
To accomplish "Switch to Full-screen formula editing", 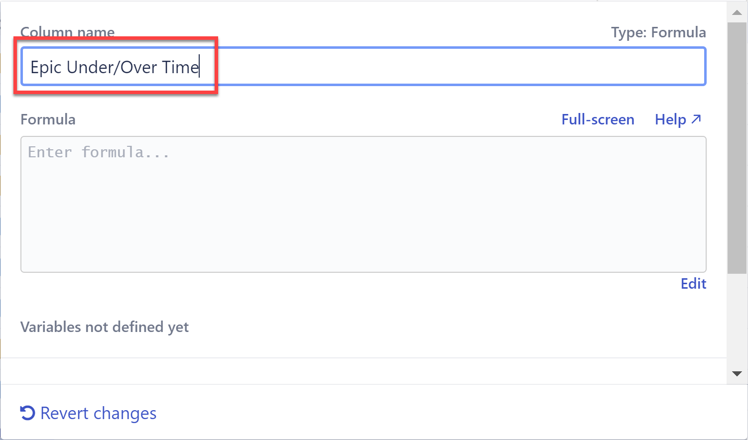I will [598, 119].
